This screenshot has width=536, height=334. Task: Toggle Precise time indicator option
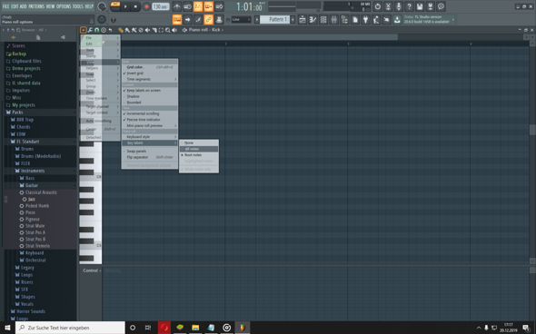(x=150, y=120)
